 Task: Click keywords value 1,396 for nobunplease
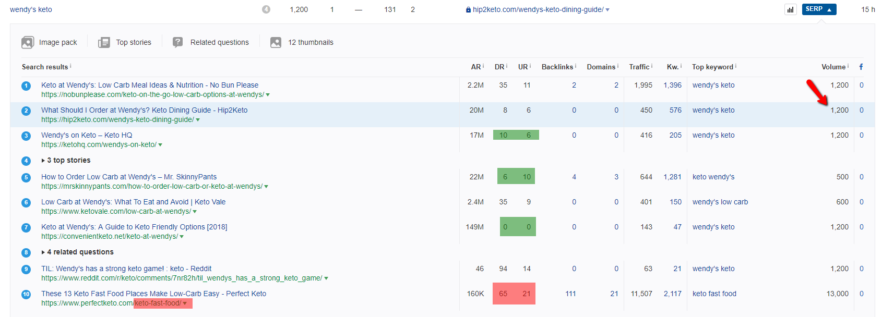[672, 85]
